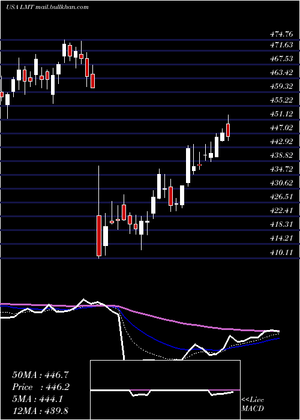Click the long red gap-down candle near 410
Viewport: 300px width, 420px height.
[x=99, y=236]
